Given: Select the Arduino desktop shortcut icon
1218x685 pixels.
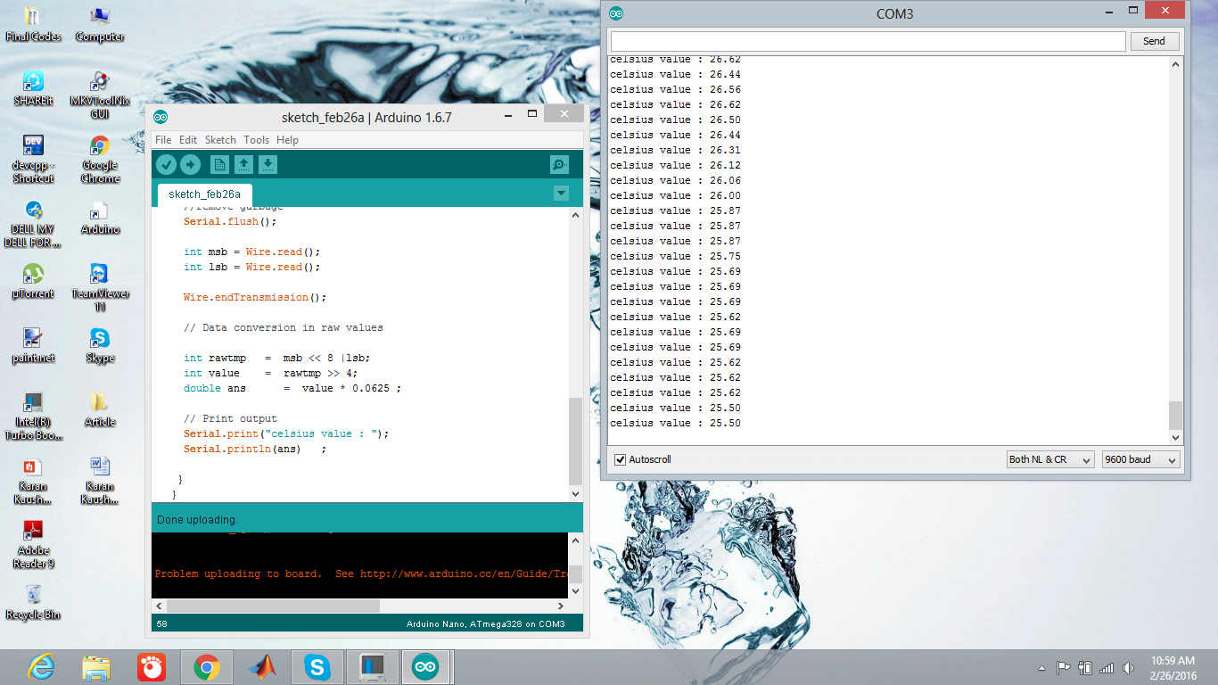Looking at the screenshot, I should click(x=100, y=218).
